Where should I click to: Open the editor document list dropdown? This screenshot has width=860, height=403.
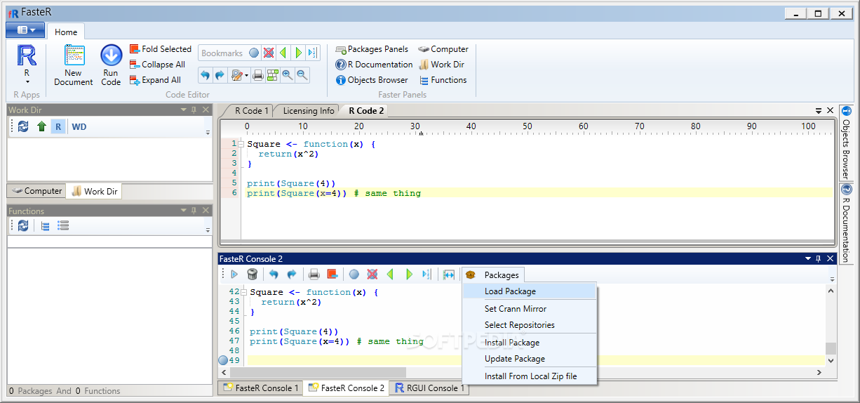pyautogui.click(x=818, y=111)
